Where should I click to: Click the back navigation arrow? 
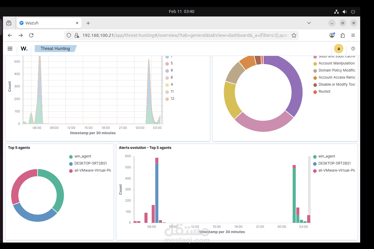(x=10, y=35)
